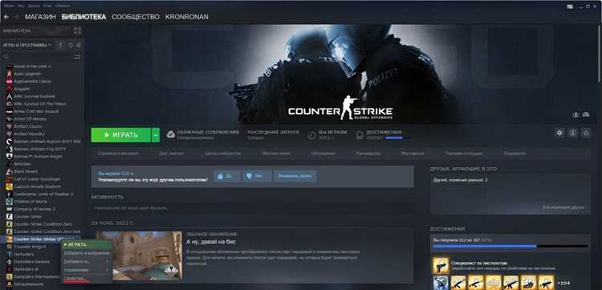Add game to favorites star icon
This screenshot has height=290, width=602.
585,133
